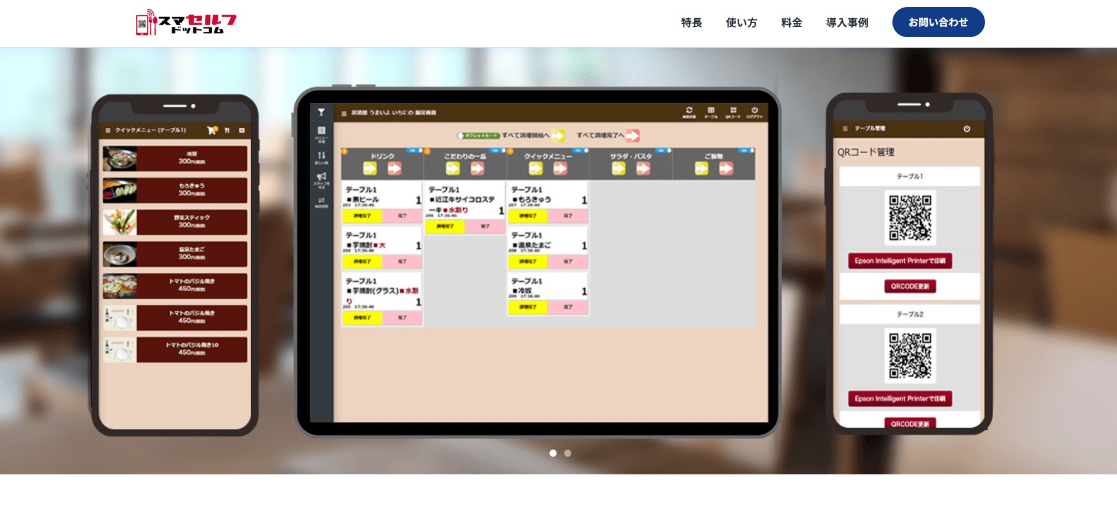Viewport: 1117px width, 505px height.
Task: Click the お問い合わせ button
Action: [x=938, y=22]
